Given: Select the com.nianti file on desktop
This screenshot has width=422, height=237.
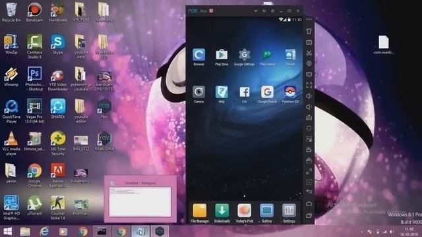Looking at the screenshot, I should [384, 45].
